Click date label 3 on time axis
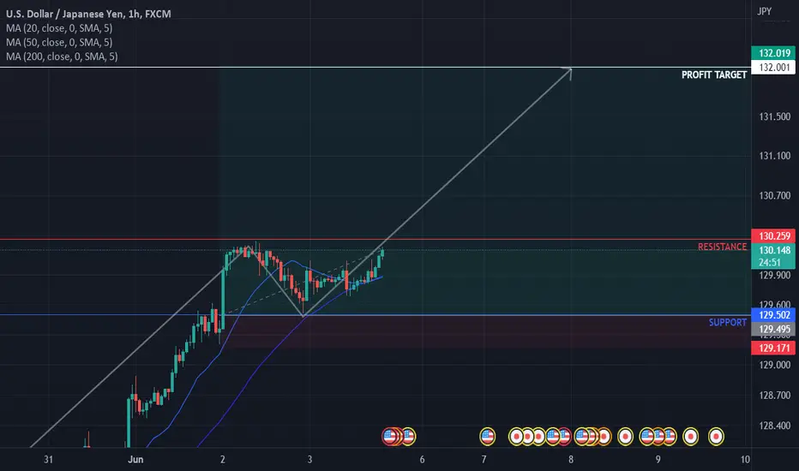799x471 pixels. pos(309,459)
